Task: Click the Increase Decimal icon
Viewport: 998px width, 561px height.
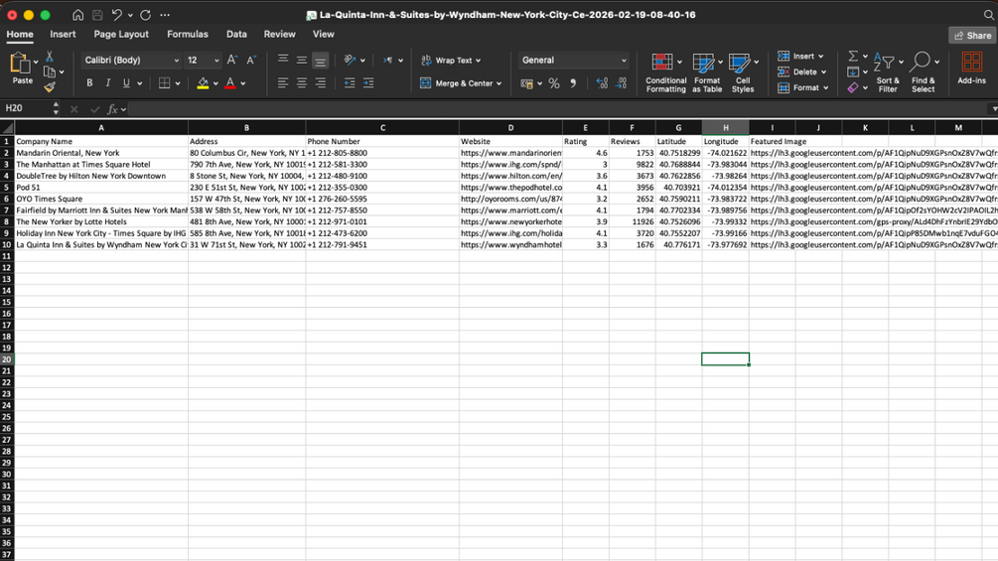Action: point(602,83)
